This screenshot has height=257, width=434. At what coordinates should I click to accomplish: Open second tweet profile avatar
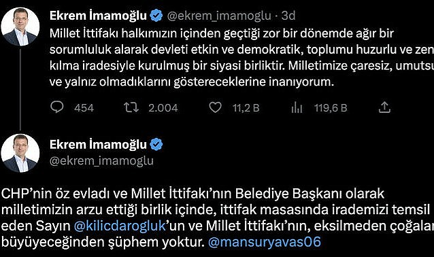click(x=20, y=153)
